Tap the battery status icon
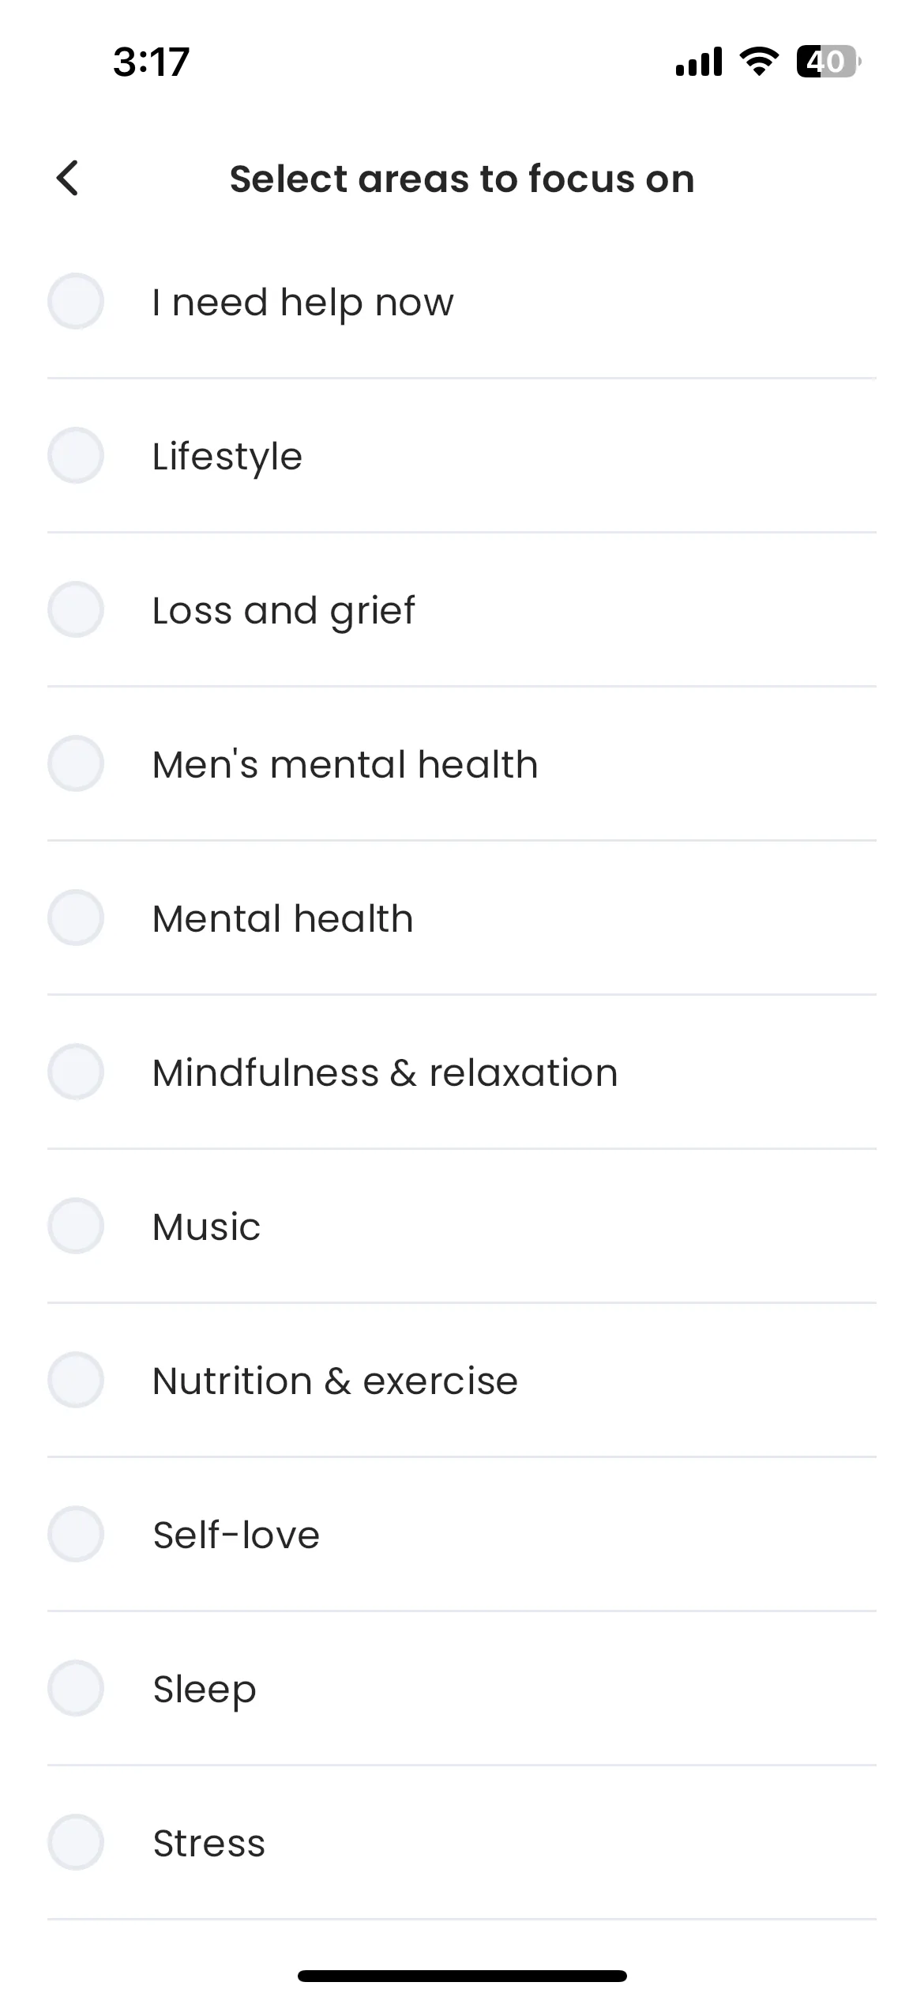Image resolution: width=924 pixels, height=2001 pixels. coord(828,62)
